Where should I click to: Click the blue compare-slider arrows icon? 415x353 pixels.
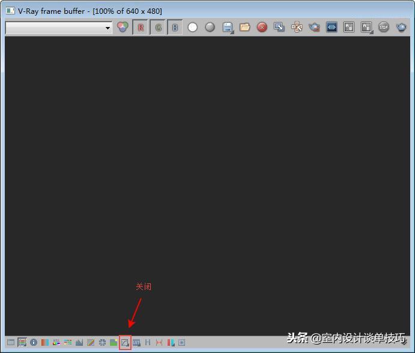tap(332, 27)
